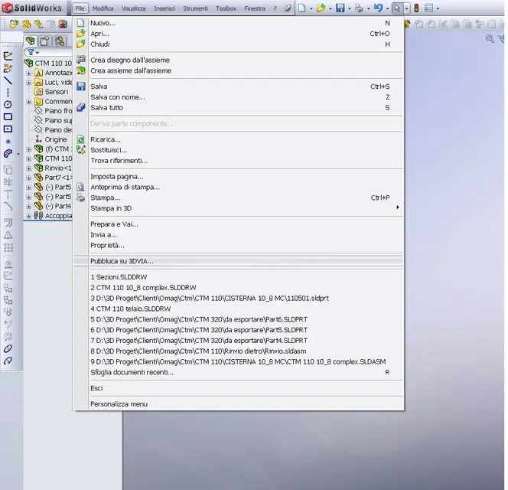Screen dimensions: 508x490
Task: Open the dropdown arrow next to Save icon
Action: pos(349,8)
